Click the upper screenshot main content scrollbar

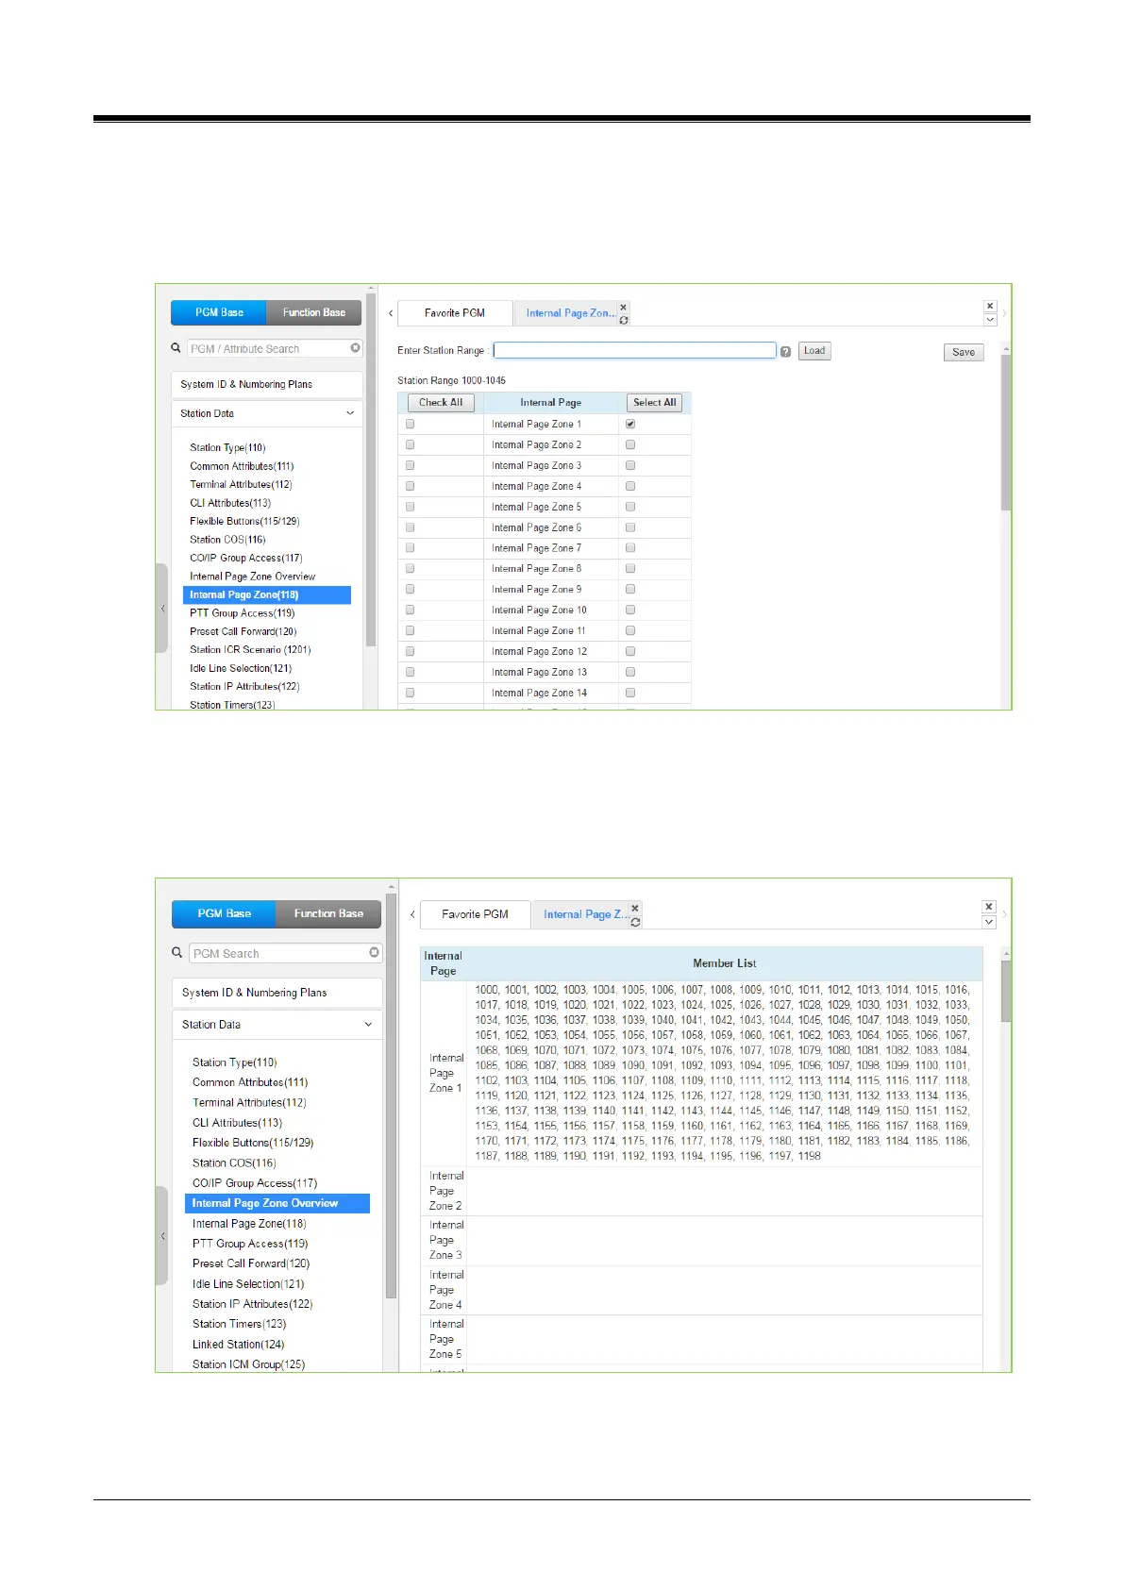1006,434
